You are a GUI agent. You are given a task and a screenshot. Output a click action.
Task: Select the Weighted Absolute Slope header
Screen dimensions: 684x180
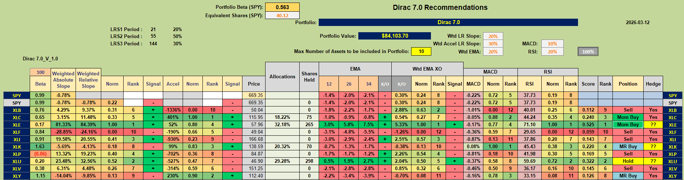coord(63,80)
